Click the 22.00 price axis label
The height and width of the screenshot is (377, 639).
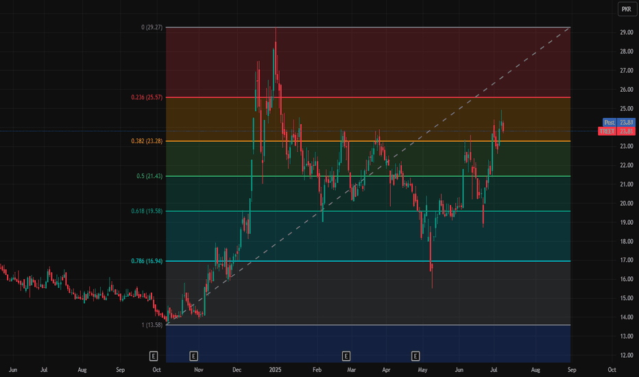pyautogui.click(x=627, y=165)
